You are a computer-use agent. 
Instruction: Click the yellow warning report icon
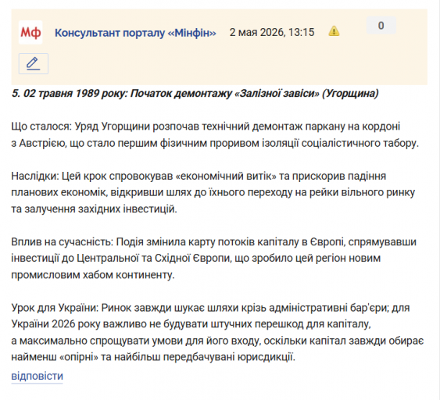coord(334,31)
